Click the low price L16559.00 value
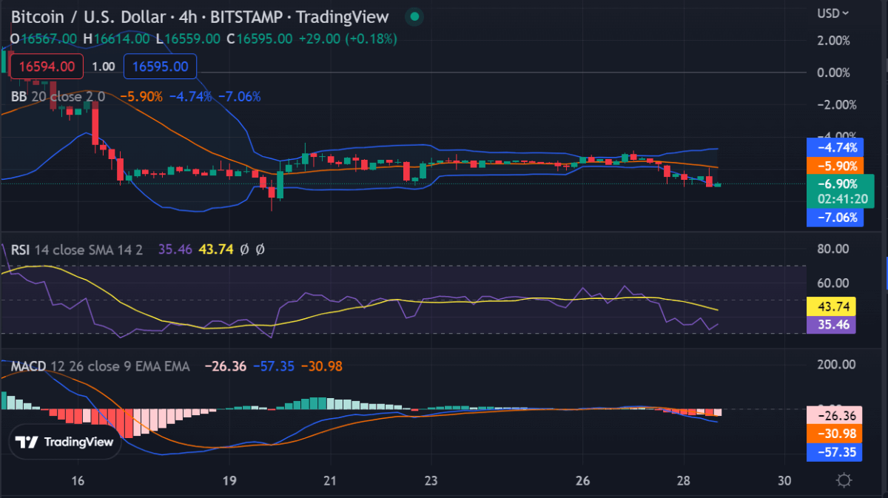 187,38
